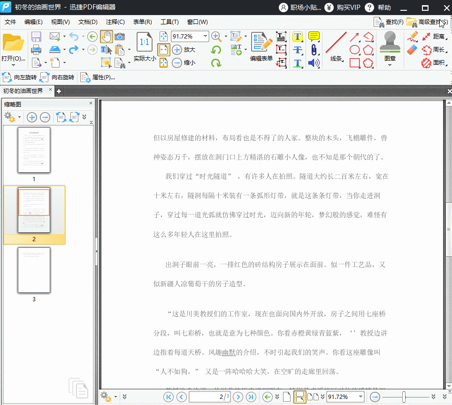Click the sound speaker tool
452x405 pixels.
point(314,63)
